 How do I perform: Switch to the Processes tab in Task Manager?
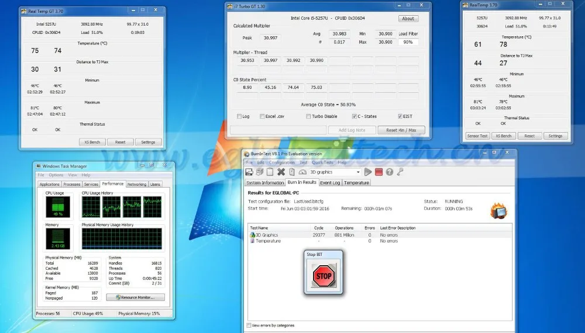pos(71,184)
